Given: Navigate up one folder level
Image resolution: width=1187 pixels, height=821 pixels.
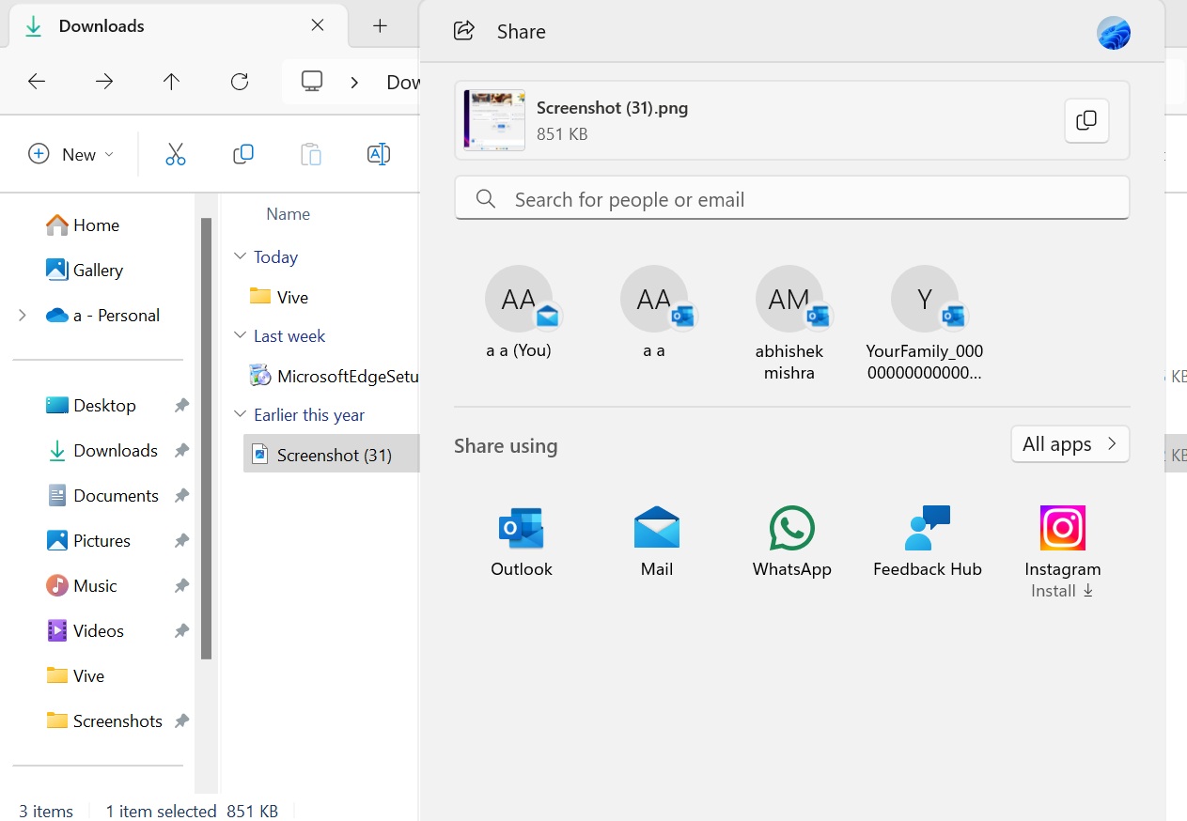Looking at the screenshot, I should (x=171, y=82).
